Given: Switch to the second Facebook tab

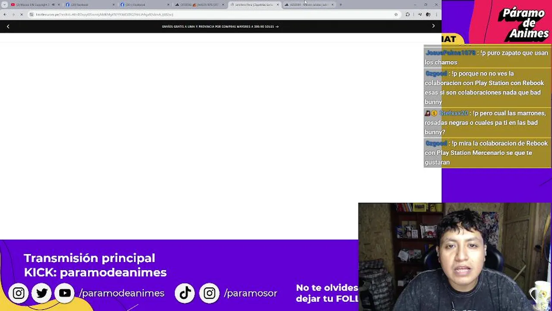Looking at the screenshot, I should click(x=144, y=5).
